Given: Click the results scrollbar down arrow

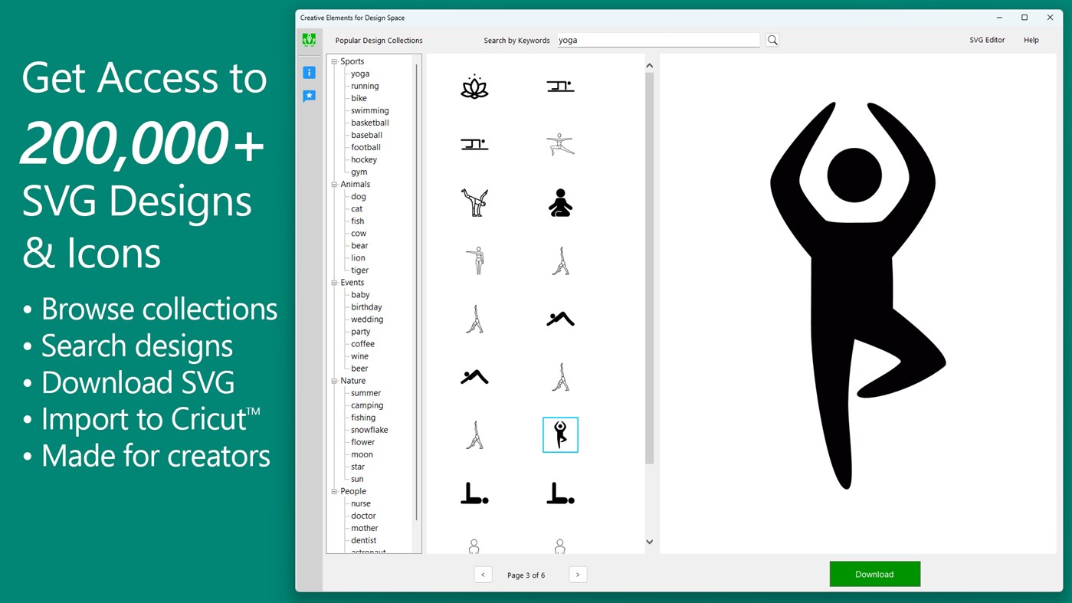Looking at the screenshot, I should tap(649, 541).
